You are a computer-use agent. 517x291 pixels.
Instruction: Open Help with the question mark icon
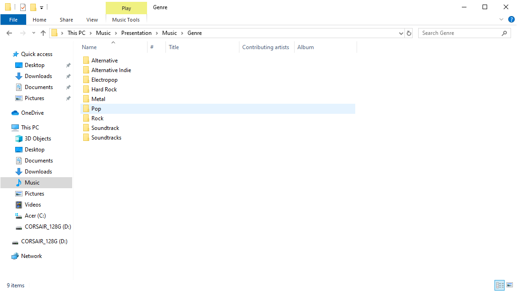(511, 19)
